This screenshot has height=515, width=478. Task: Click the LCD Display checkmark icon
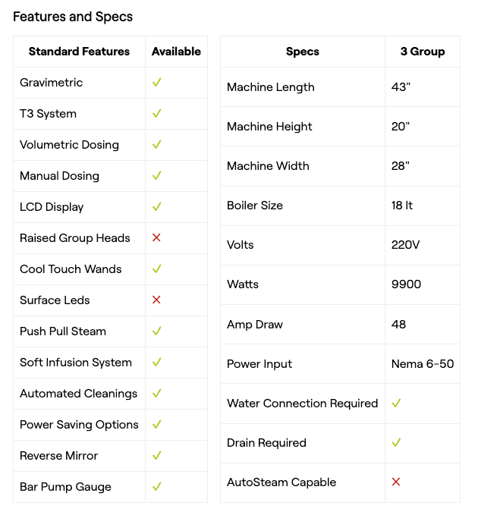tap(156, 207)
